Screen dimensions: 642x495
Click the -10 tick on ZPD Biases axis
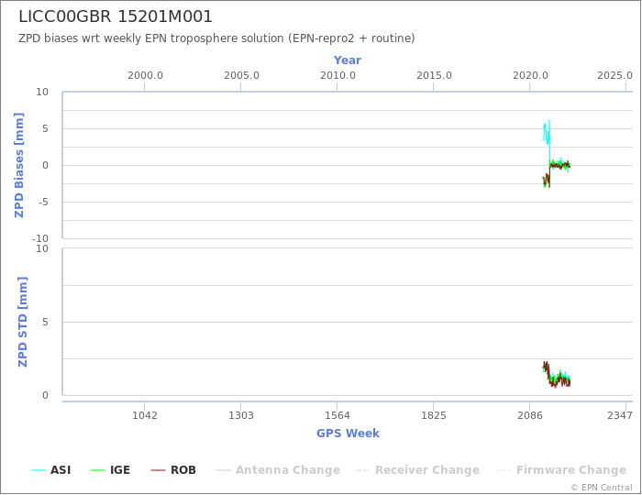40,238
